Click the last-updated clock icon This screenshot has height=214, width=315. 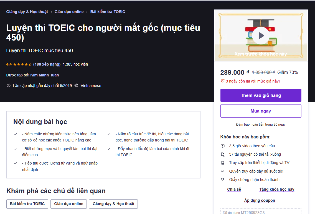point(8,85)
